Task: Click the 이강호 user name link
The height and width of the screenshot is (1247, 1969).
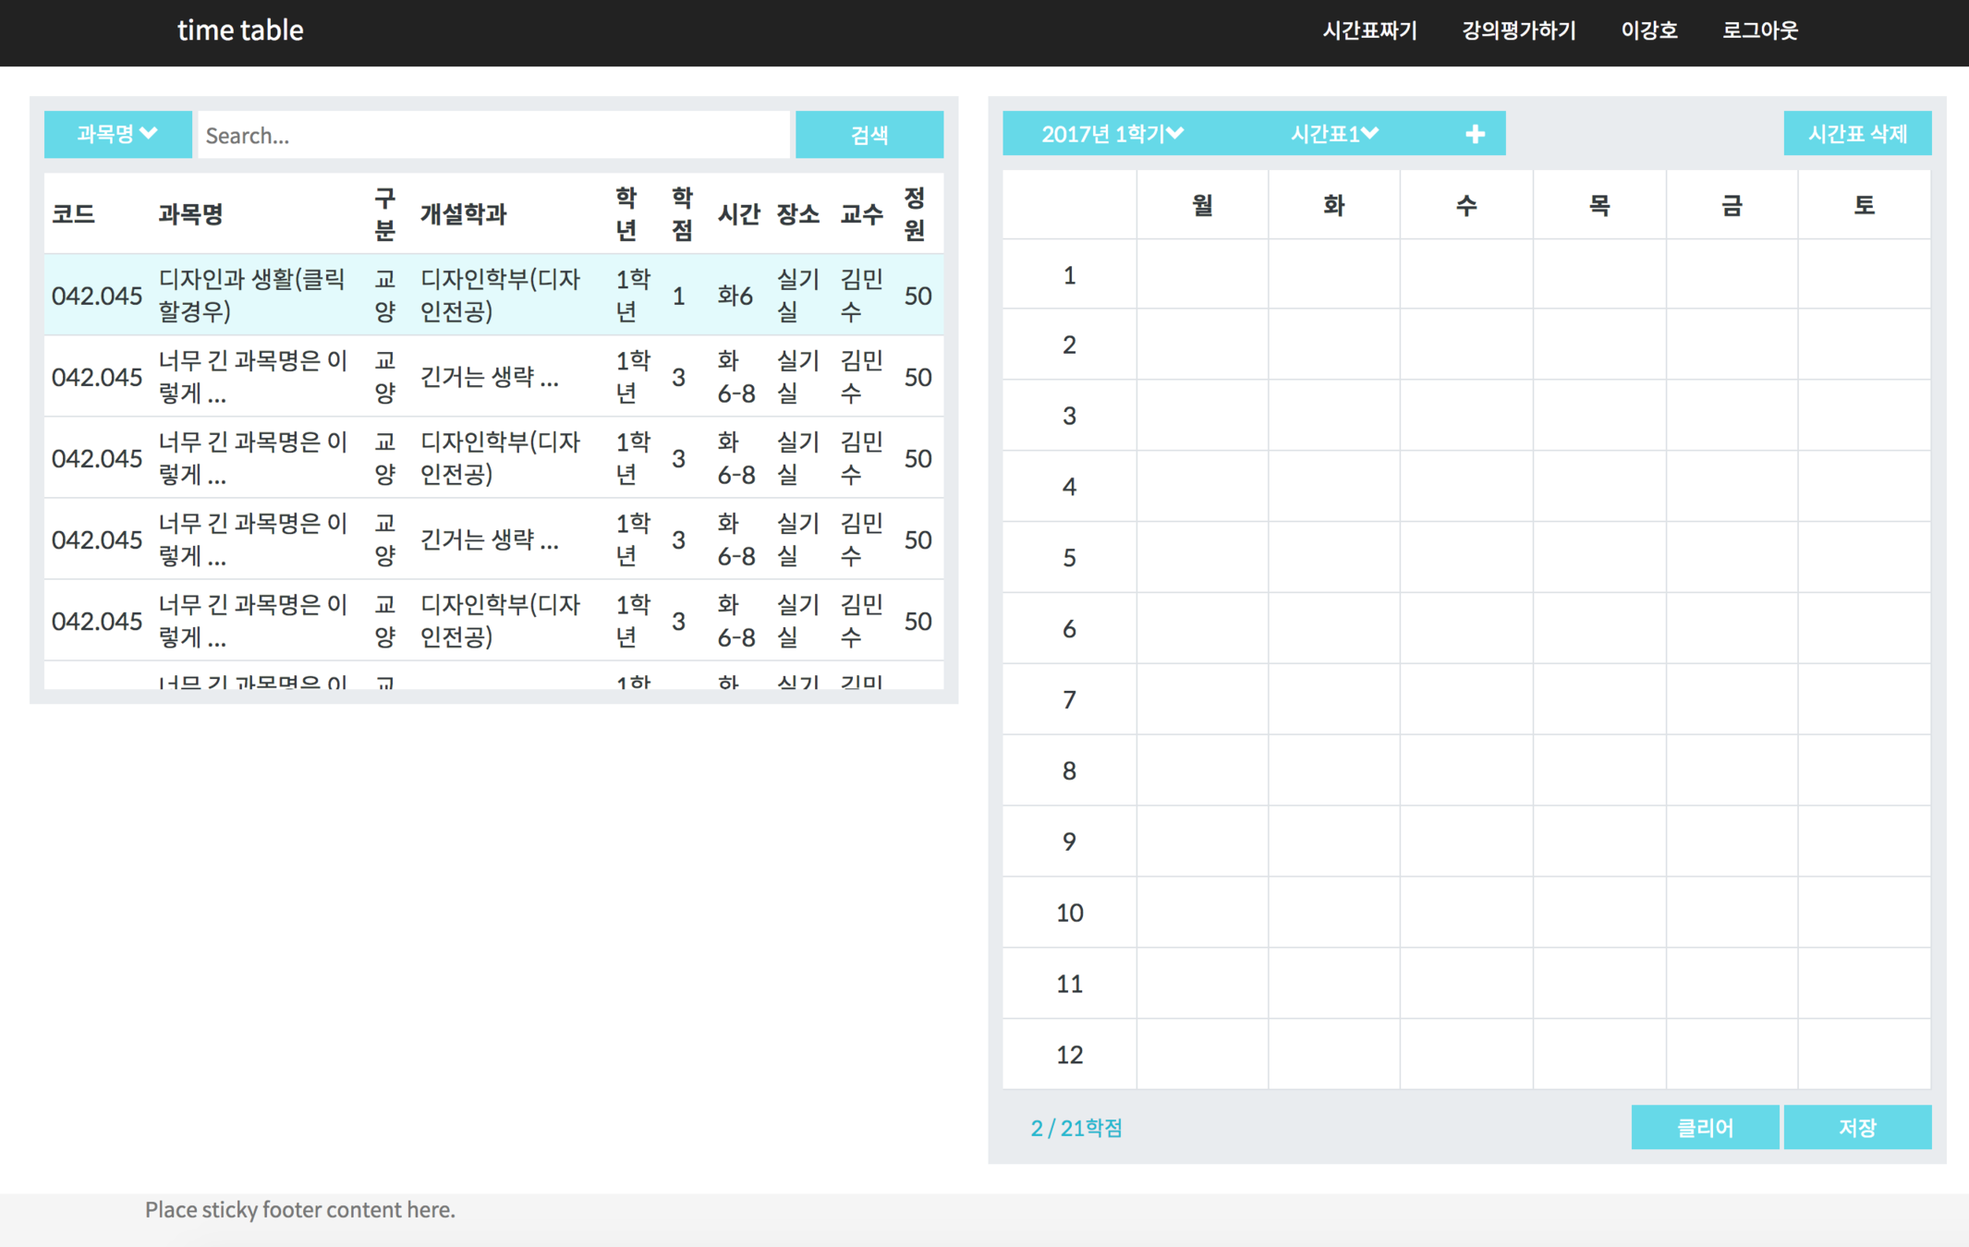Action: point(1648,30)
